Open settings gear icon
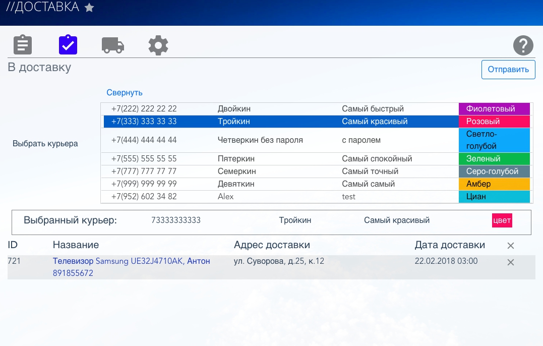Viewport: 543px width, 346px height. pyautogui.click(x=158, y=45)
